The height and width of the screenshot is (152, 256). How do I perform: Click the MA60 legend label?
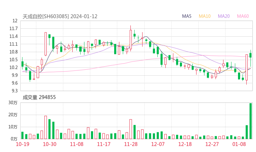tap(243, 16)
